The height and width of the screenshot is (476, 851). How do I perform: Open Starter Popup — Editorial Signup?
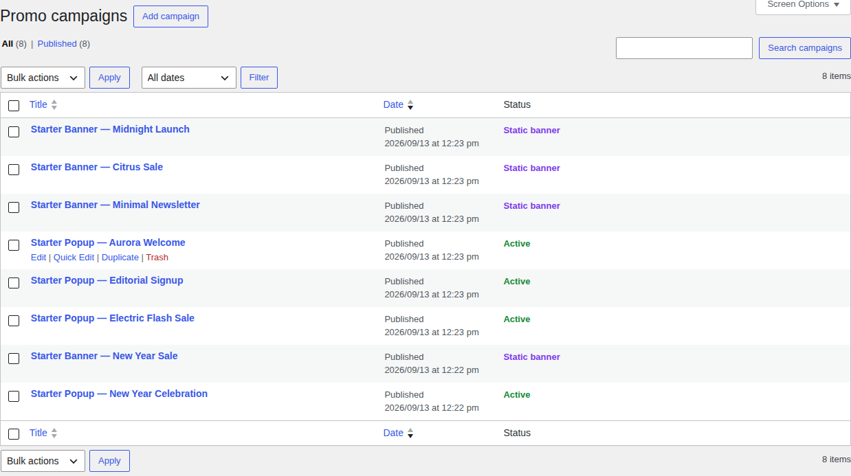[107, 280]
